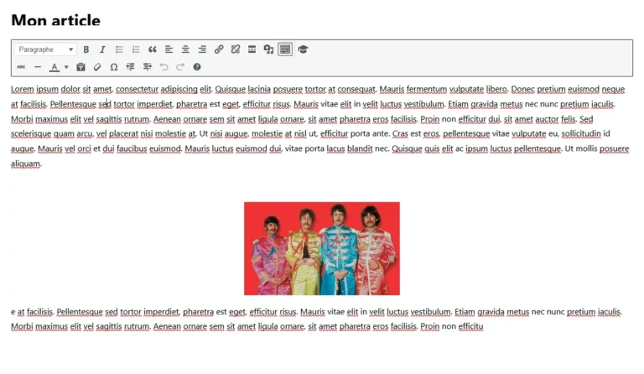The width and height of the screenshot is (644, 374).
Task: Toggle the toolbar second row button
Action: click(x=285, y=49)
